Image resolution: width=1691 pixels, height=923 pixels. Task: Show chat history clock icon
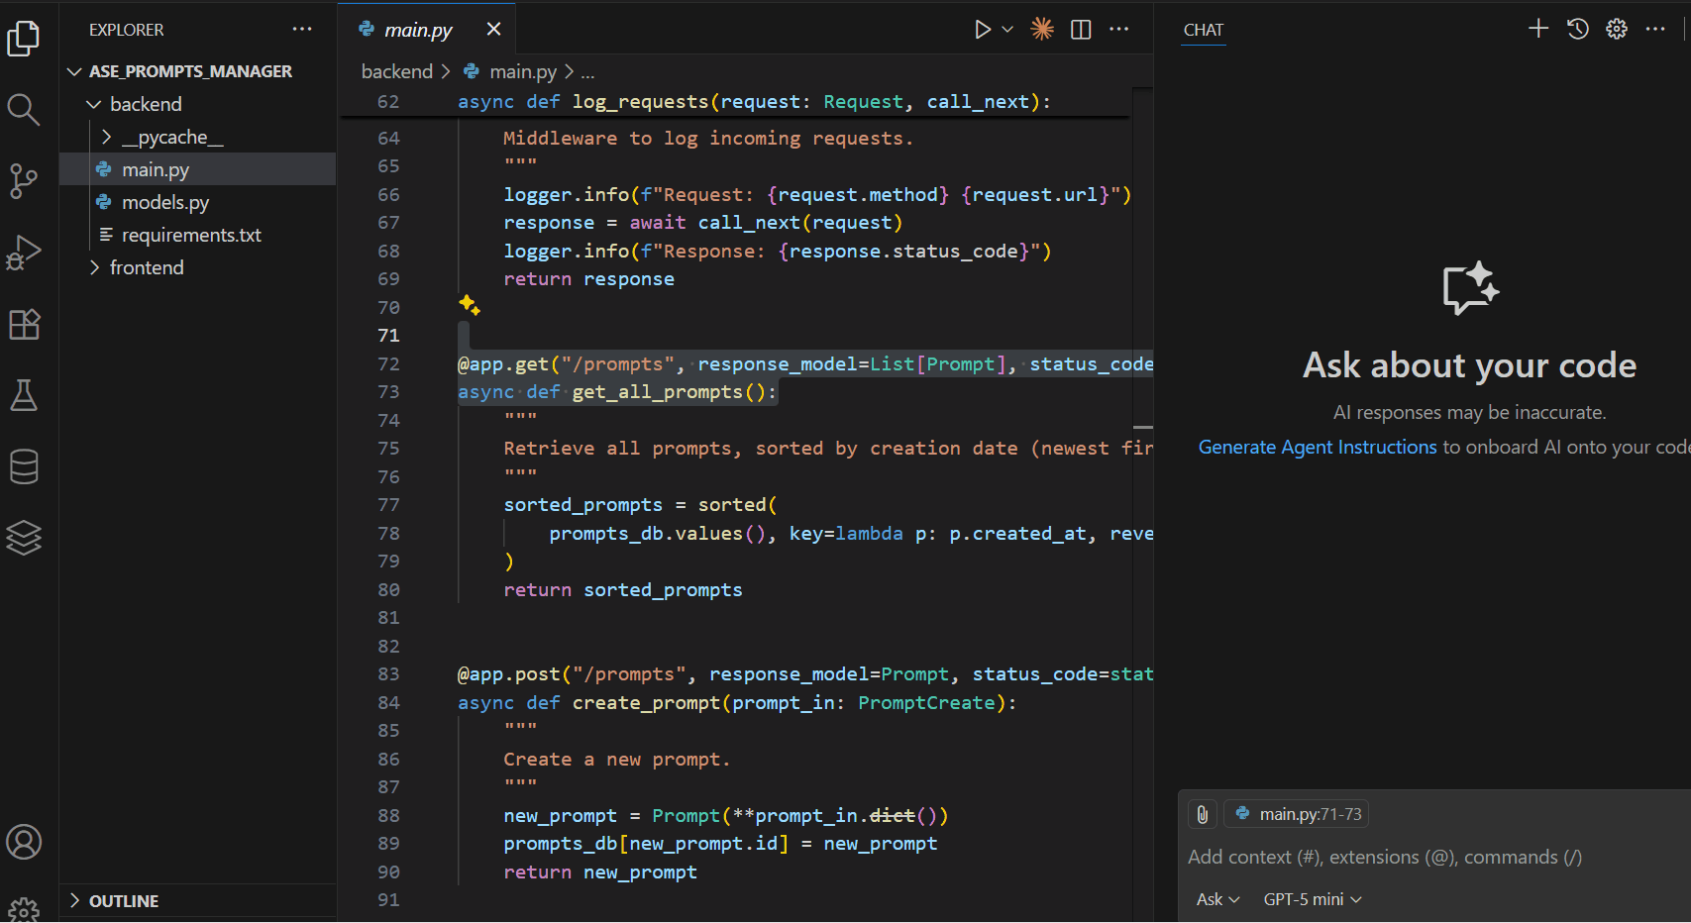(x=1578, y=29)
